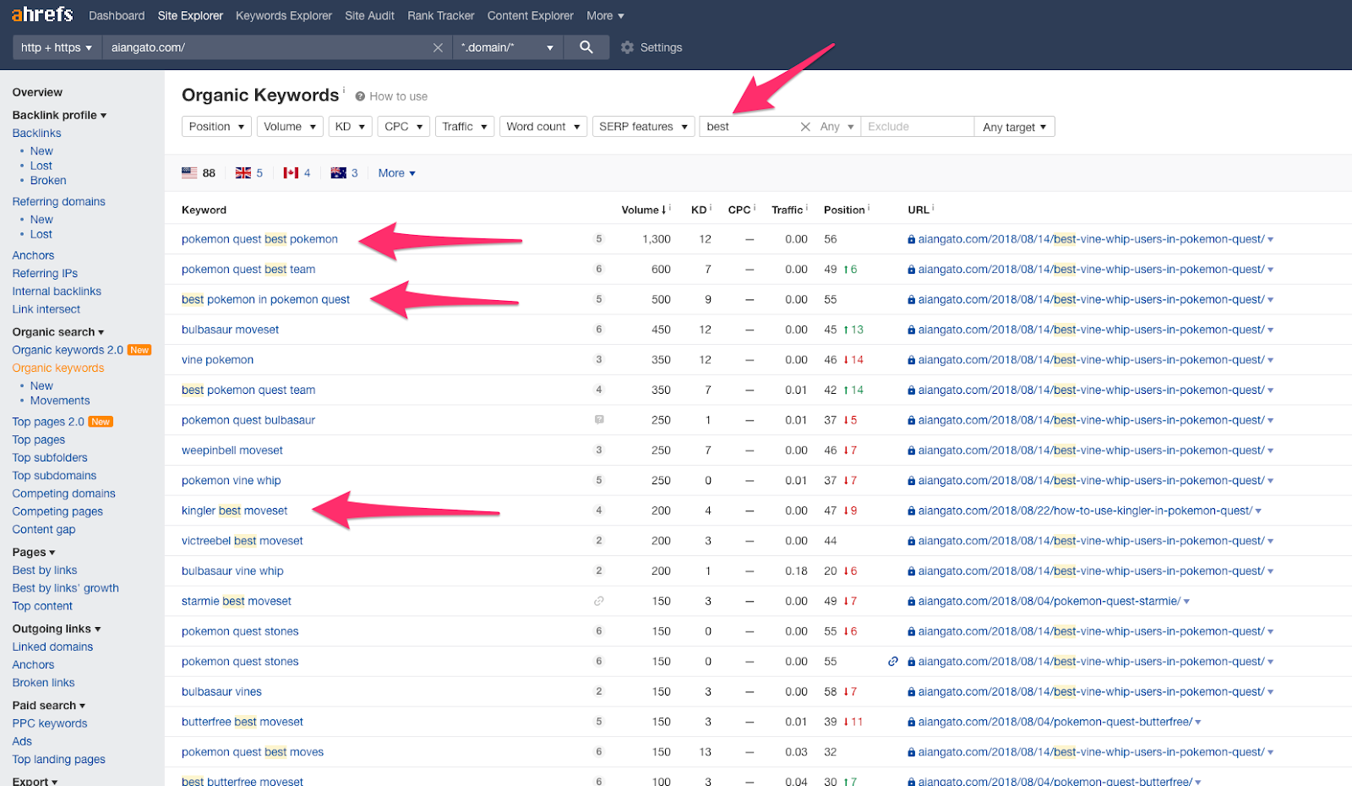The height and width of the screenshot is (786, 1352).
Task: Open the Position filter dropdown
Action: pos(216,127)
